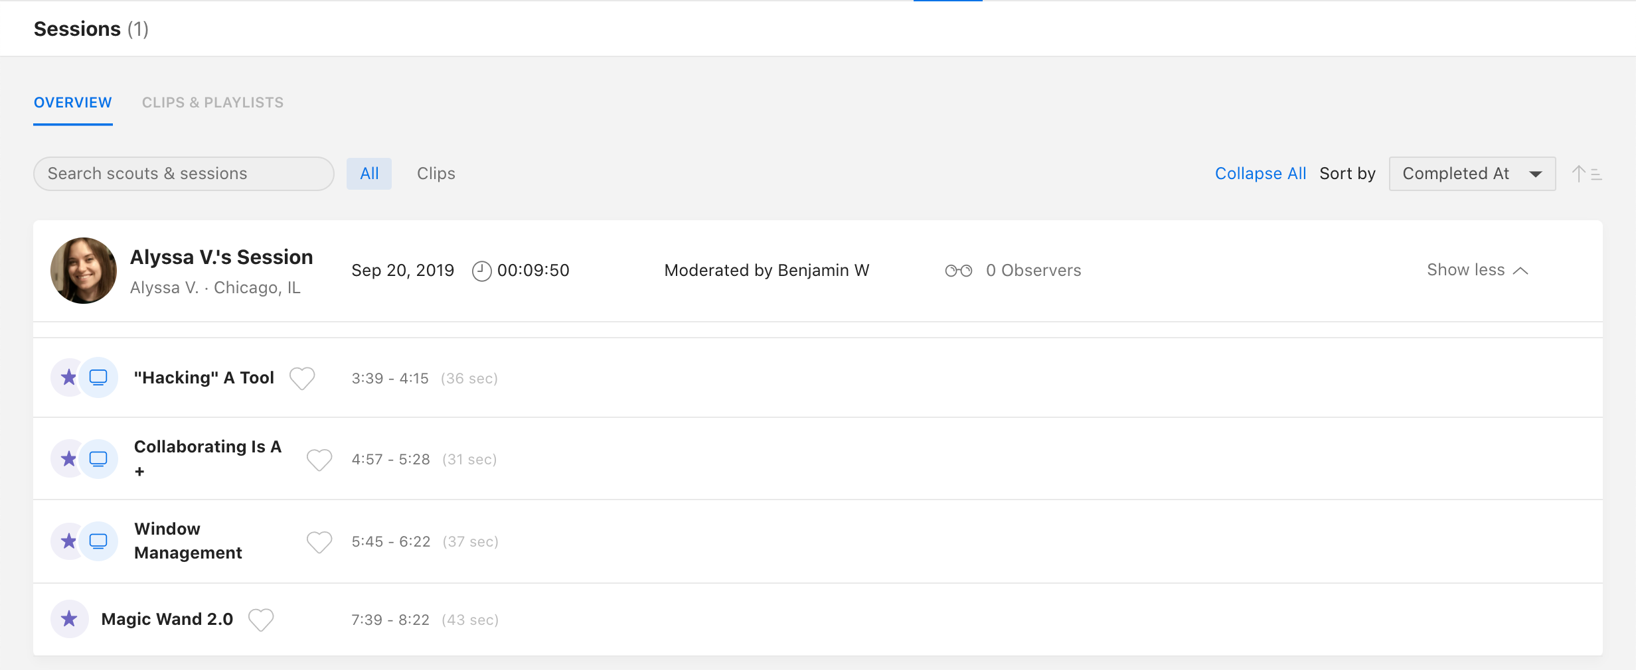Click the 7:39 - 8:22 time range

[390, 620]
